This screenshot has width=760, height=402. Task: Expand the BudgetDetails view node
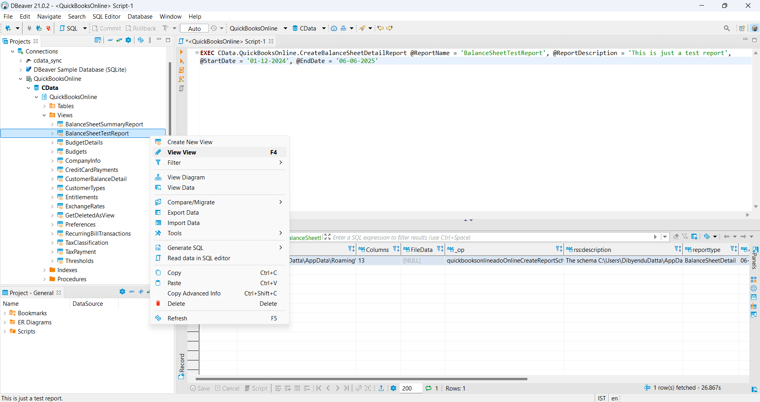[52, 143]
